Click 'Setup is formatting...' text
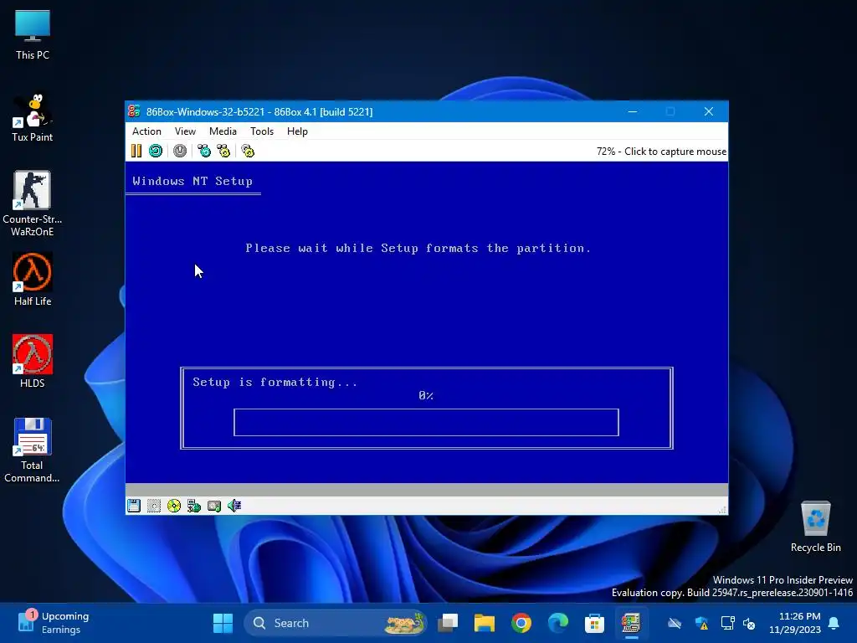857x643 pixels. (275, 382)
